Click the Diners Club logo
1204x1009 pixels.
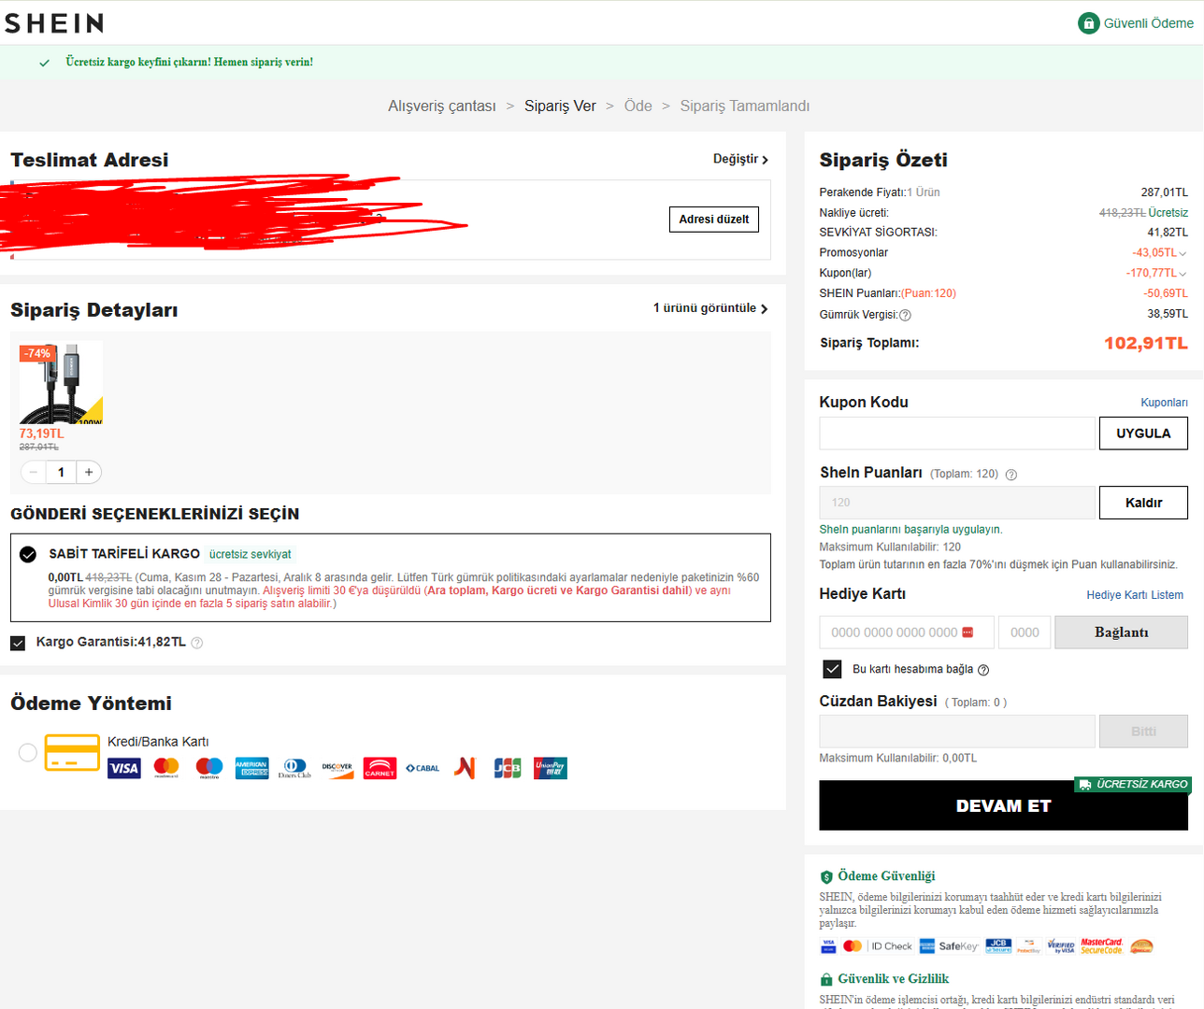294,768
